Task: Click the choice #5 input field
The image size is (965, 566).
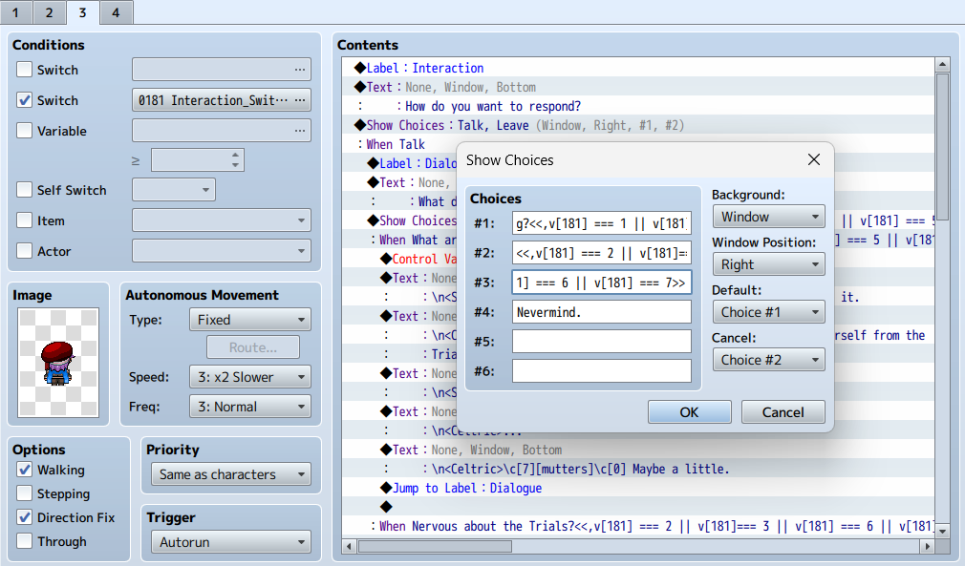Action: 601,342
